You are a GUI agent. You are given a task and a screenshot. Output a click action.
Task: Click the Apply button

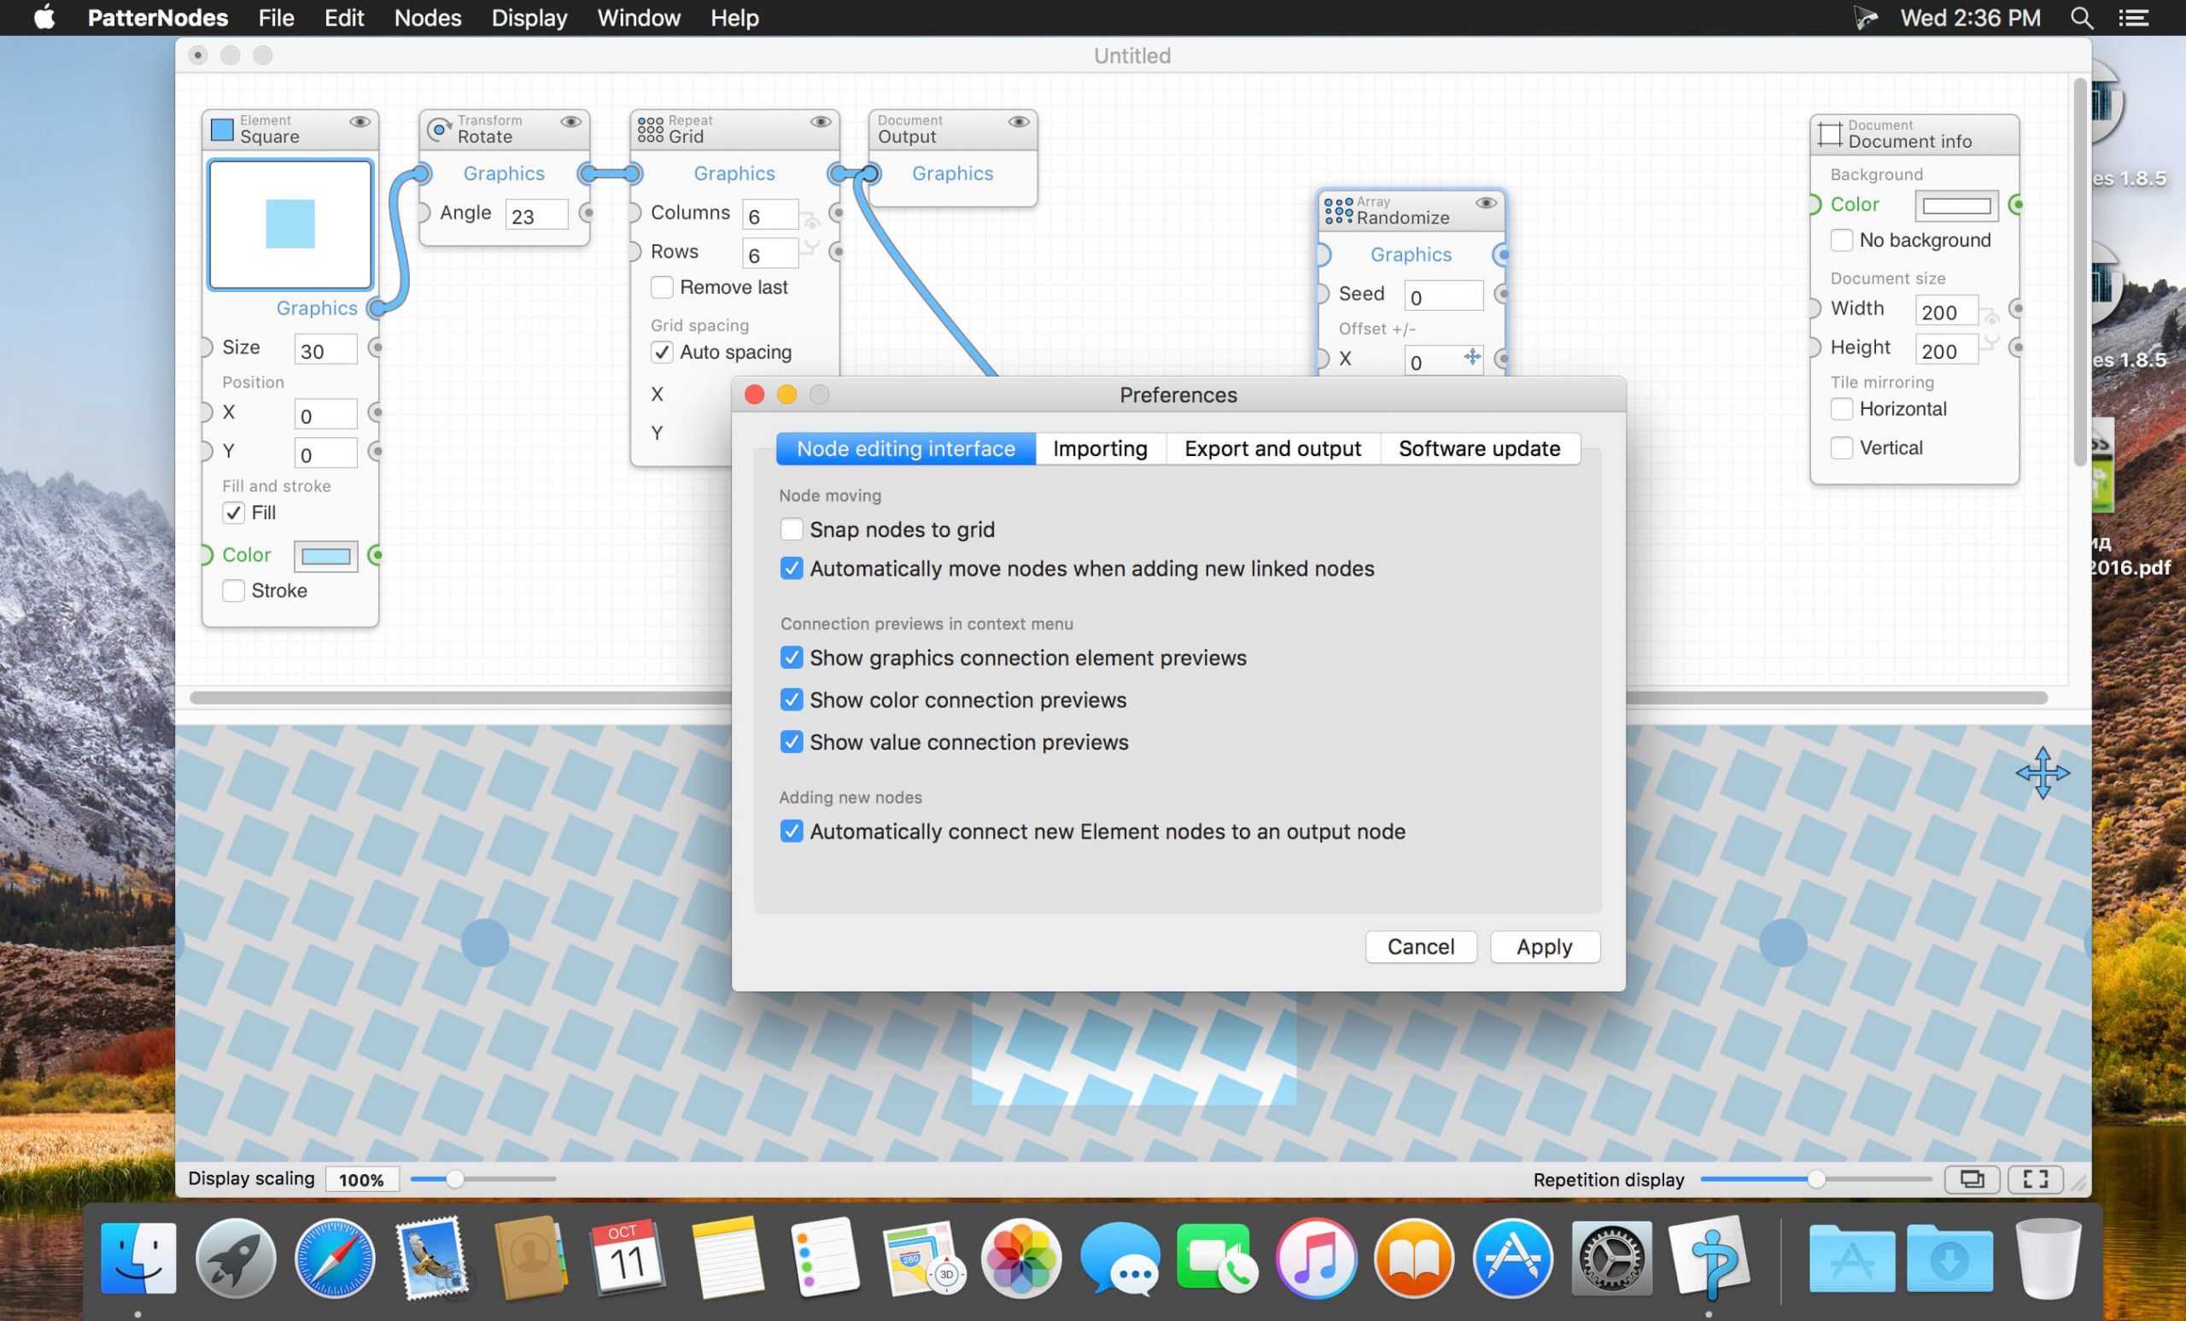coord(1545,947)
